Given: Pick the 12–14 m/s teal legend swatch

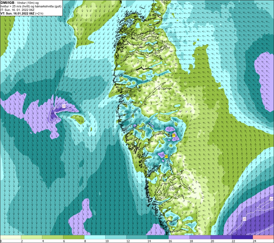Looking at the screenshot, I should [x=137, y=237].
